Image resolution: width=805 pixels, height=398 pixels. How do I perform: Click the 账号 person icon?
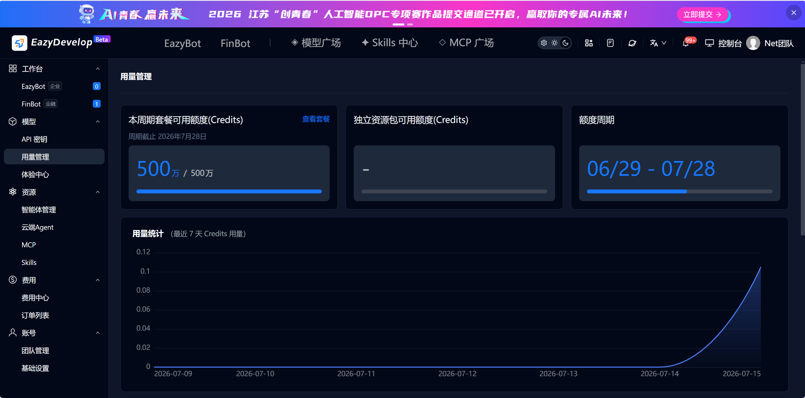(x=13, y=332)
